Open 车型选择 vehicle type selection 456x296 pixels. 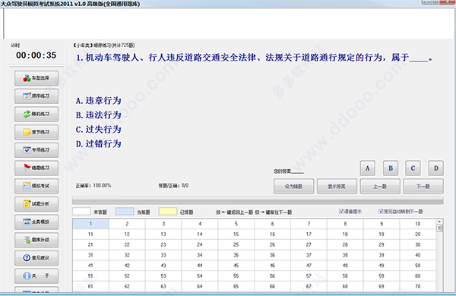coord(36,78)
